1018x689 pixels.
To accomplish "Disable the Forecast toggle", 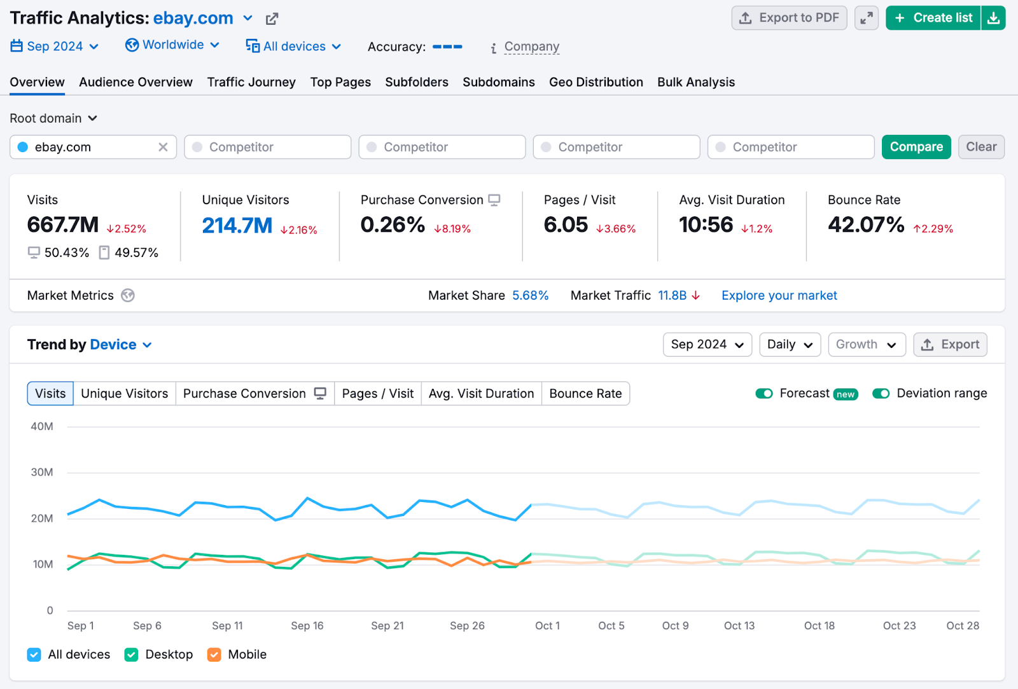I will click(764, 393).
